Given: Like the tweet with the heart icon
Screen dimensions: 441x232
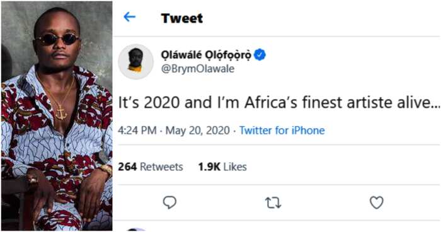Looking at the screenshot, I should coord(376,203).
